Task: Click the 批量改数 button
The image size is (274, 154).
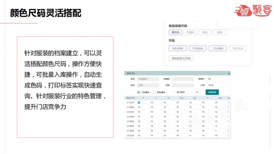Action: (x=212, y=92)
